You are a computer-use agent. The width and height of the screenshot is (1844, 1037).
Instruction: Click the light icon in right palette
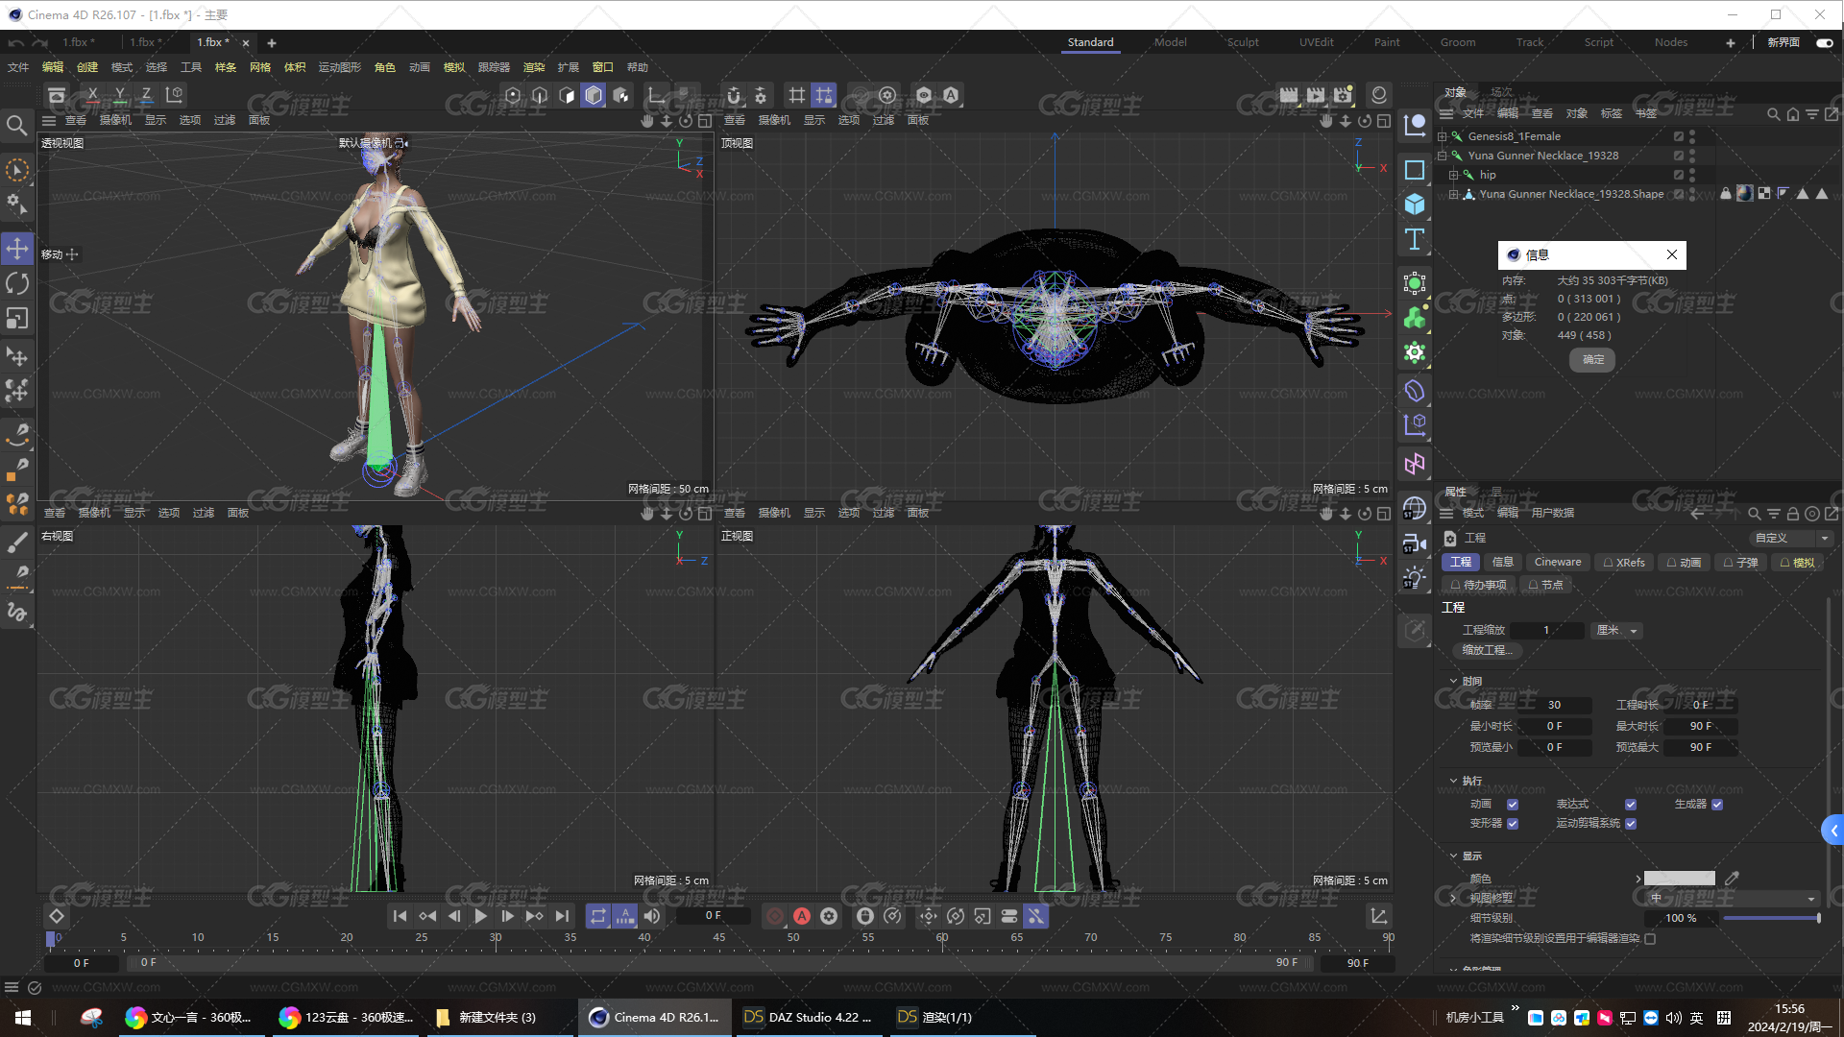click(x=1415, y=578)
